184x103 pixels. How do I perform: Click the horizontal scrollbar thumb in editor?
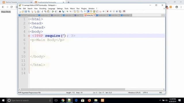(73, 89)
